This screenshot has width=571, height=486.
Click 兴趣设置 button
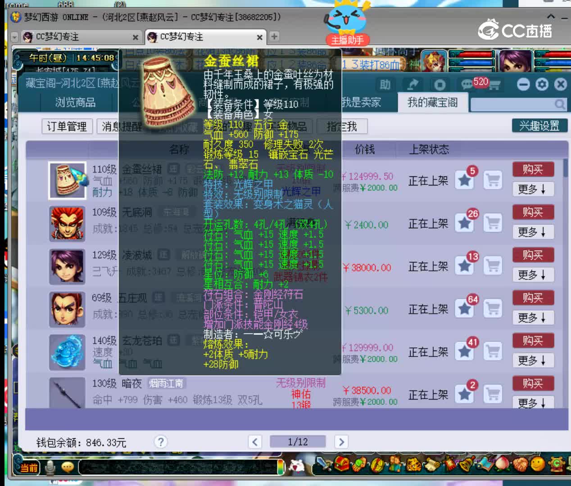click(539, 126)
